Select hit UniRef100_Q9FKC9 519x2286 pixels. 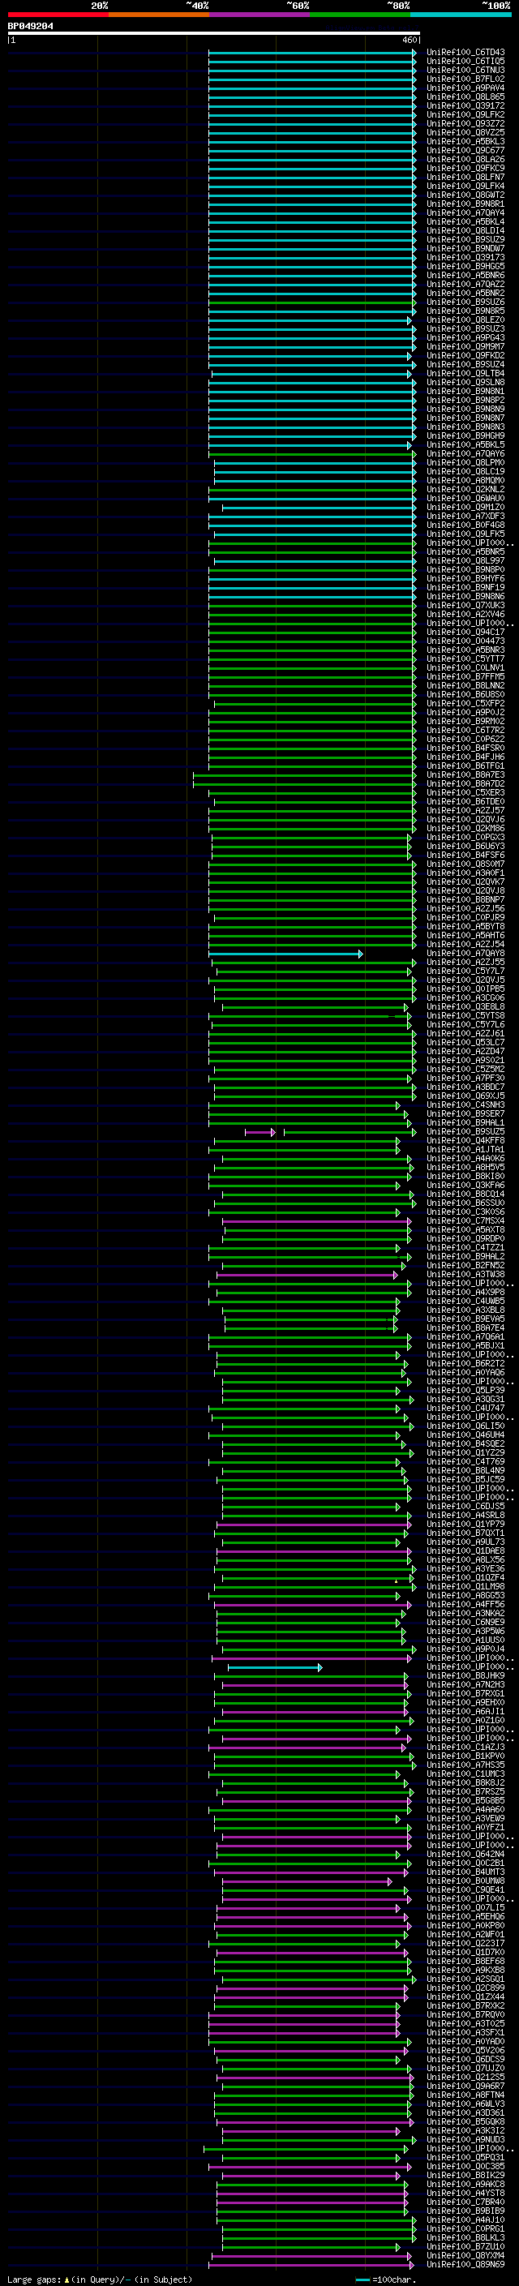coord(465,169)
